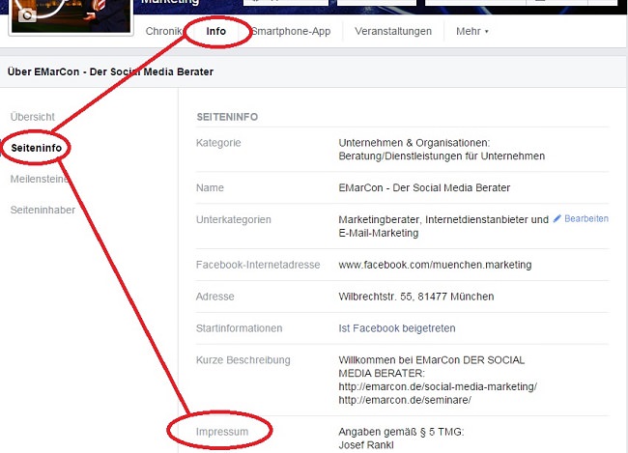Click the address 'Wilbrechtstr. 55, 81477 München'
This screenshot has width=628, height=453.
click(416, 297)
